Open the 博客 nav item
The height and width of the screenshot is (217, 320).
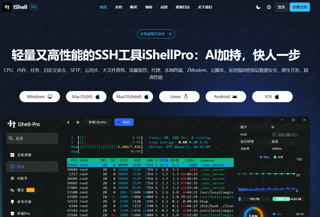point(149,7)
